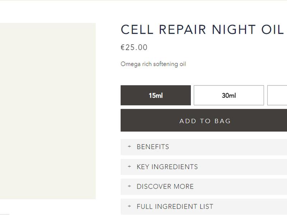
Task: Click the plus icon beside Benefits
Action: click(130, 147)
